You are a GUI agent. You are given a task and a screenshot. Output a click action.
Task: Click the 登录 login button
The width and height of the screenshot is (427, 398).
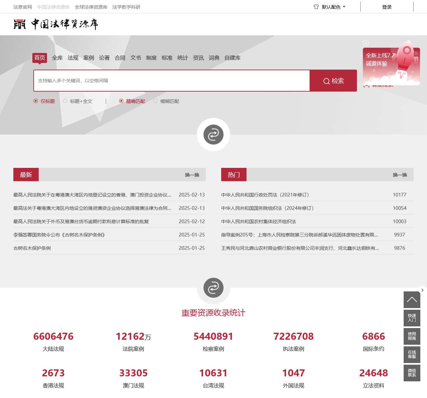tap(387, 7)
